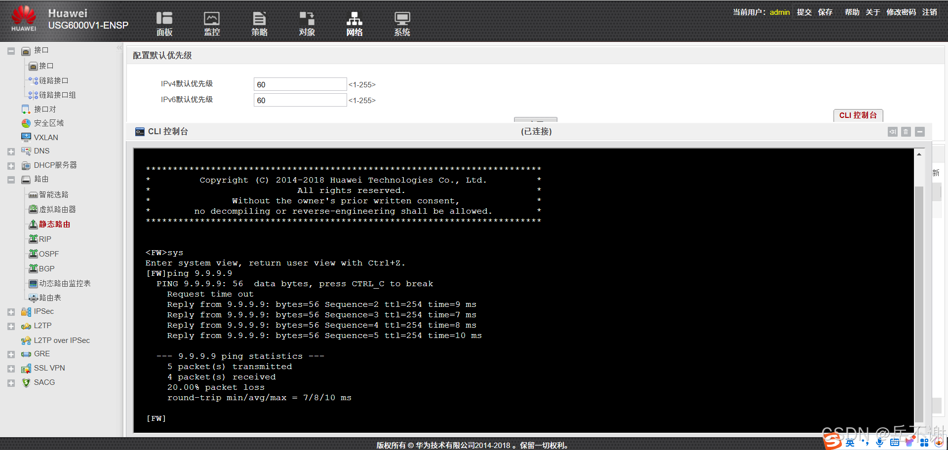This screenshot has width=948, height=450.
Task: Minimize the CLI 控制台 panel
Action: [x=920, y=132]
